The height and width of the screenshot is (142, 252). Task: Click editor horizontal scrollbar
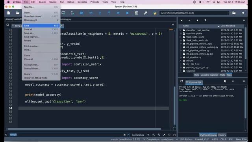click(x=84, y=129)
